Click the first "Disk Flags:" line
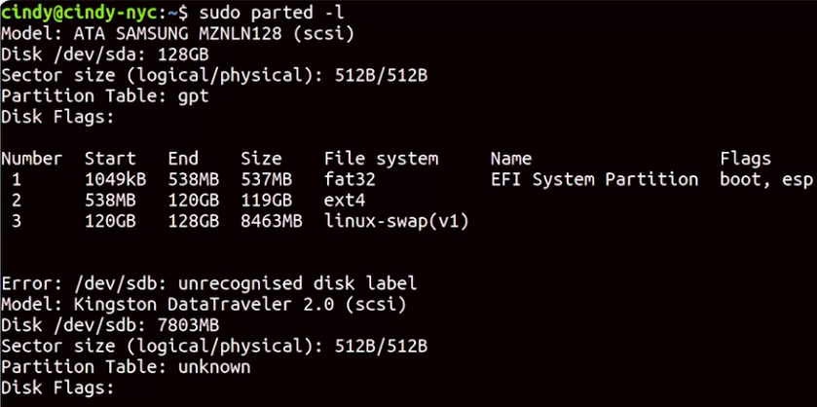Image resolution: width=817 pixels, height=407 pixels. pyautogui.click(x=57, y=117)
